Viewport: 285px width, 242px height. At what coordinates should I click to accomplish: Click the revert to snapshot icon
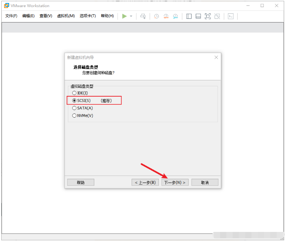(x=166, y=16)
